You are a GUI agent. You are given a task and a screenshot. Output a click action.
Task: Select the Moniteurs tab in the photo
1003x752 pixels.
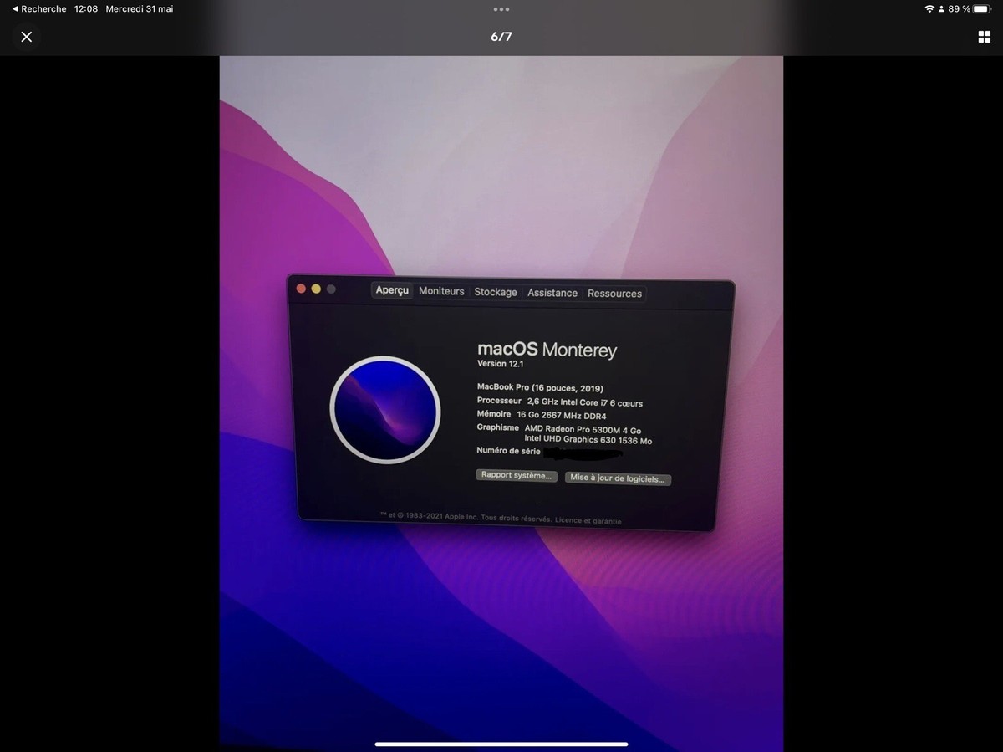[440, 291]
